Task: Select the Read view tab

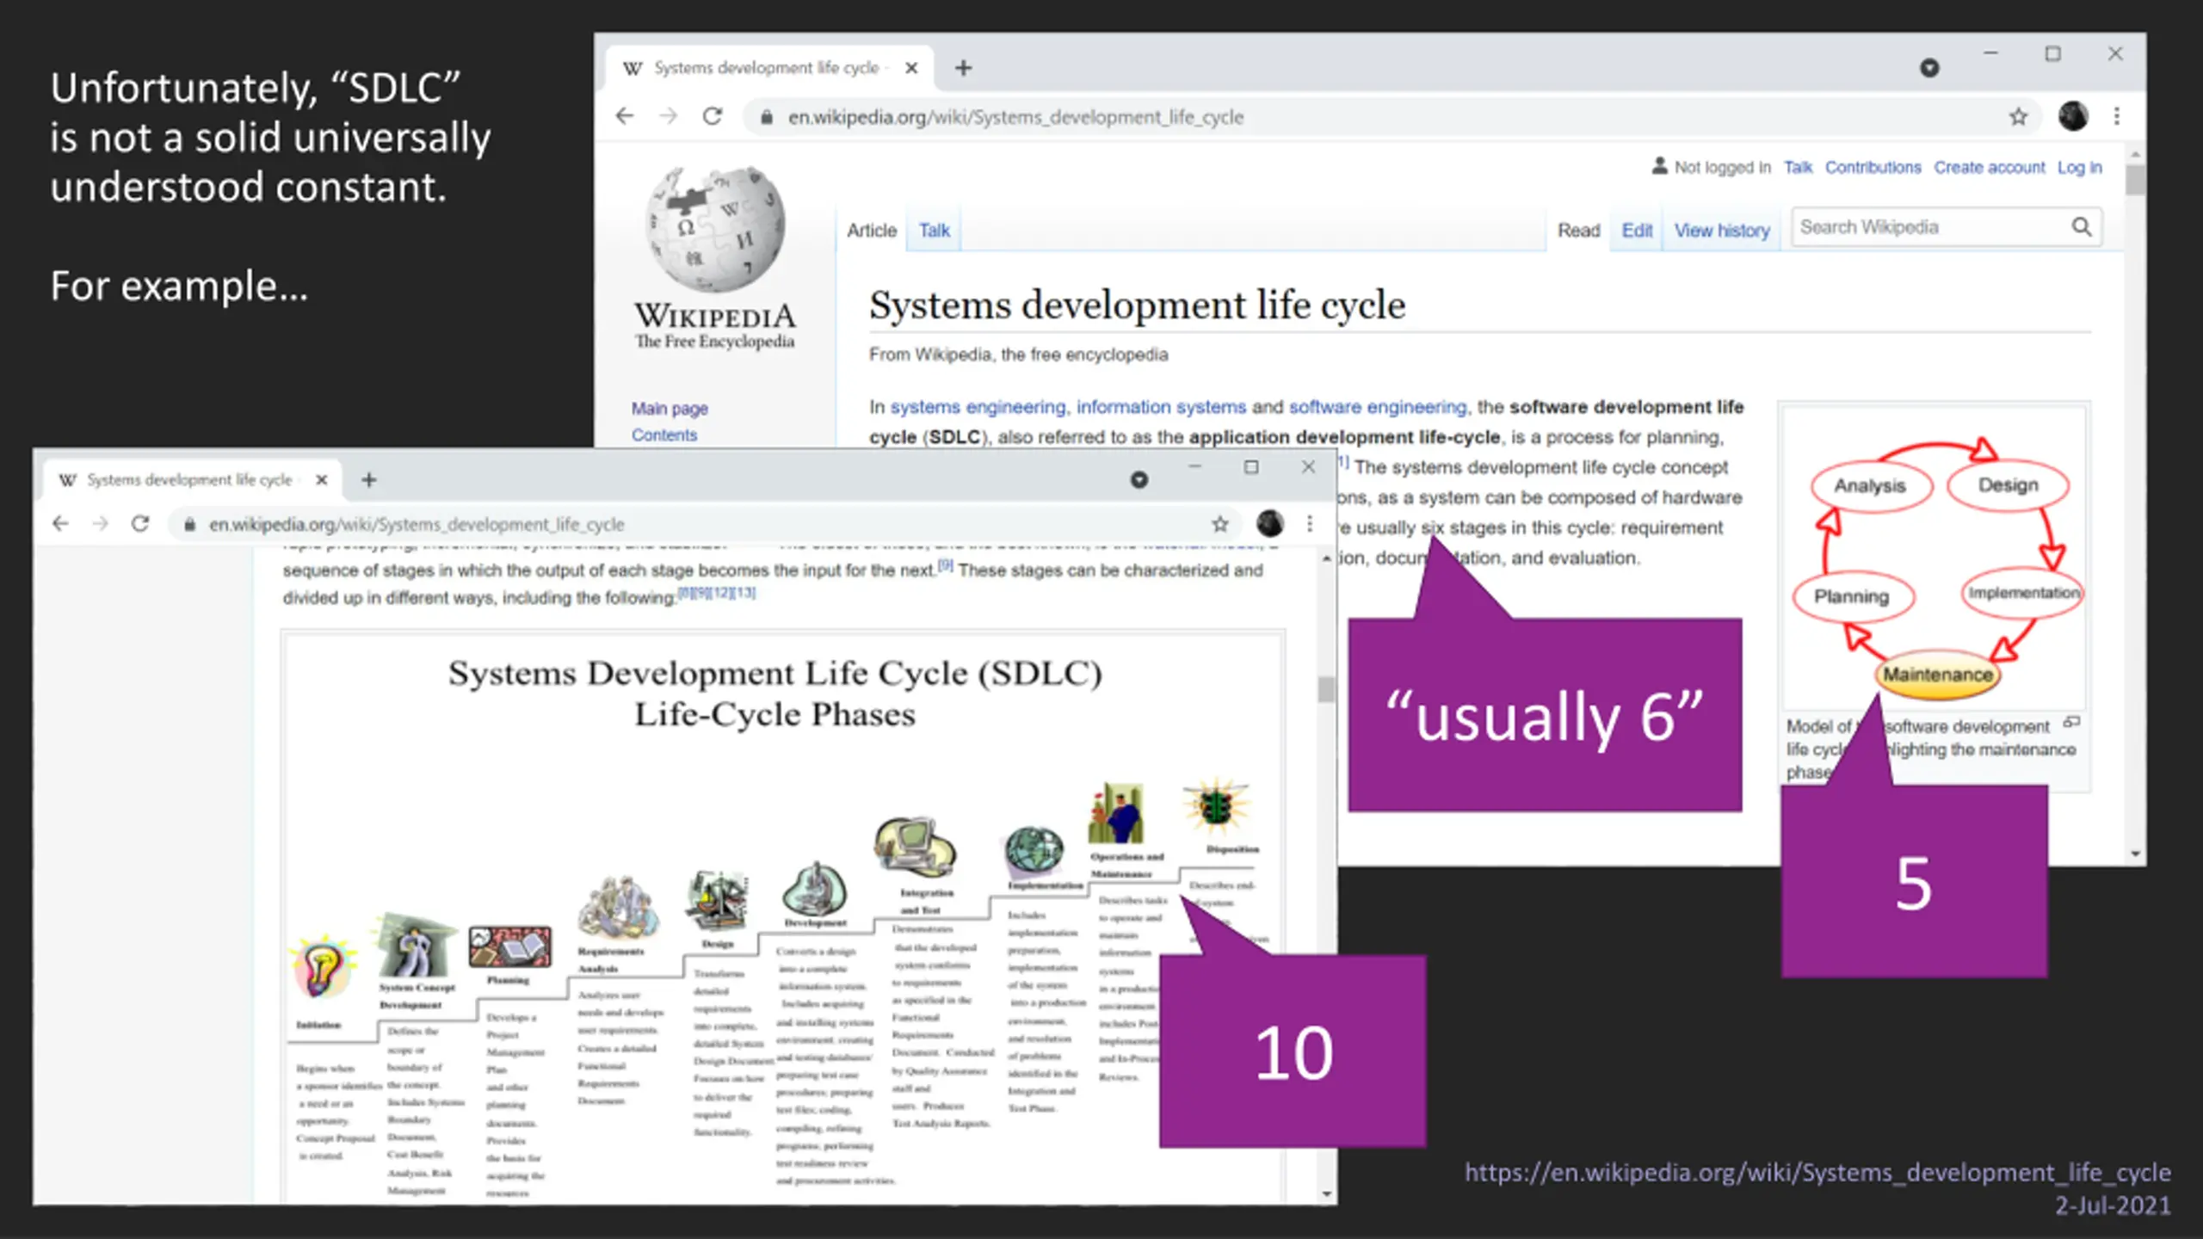Action: coord(1578,230)
